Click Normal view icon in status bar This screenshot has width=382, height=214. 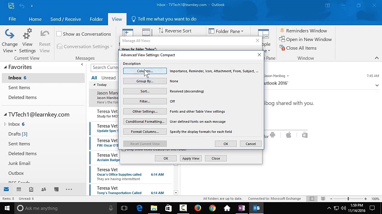point(312,199)
